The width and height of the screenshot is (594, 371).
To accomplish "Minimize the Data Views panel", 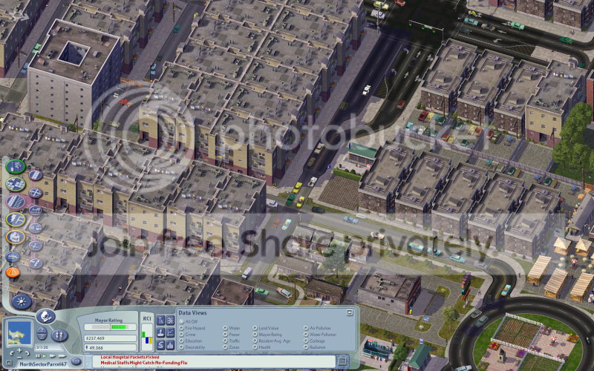I will pyautogui.click(x=350, y=312).
